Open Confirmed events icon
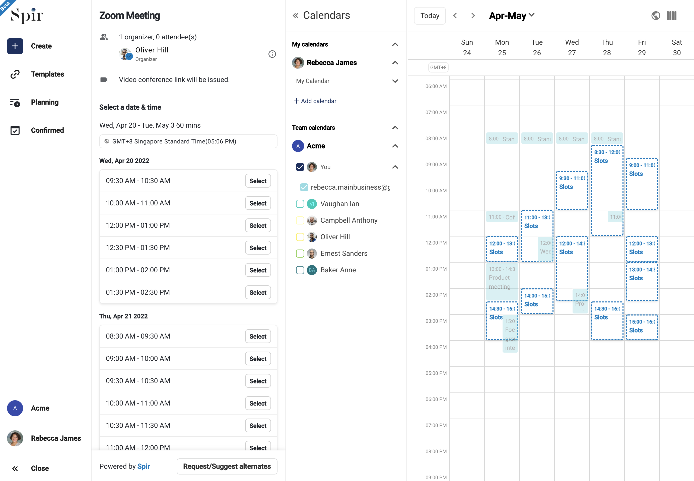Image resolution: width=694 pixels, height=481 pixels. point(15,130)
